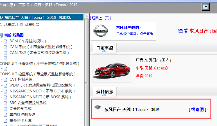
Task: Click the page icon beside CAN 系统（不带全景式监控影像系统）
Action: coord(6,47)
